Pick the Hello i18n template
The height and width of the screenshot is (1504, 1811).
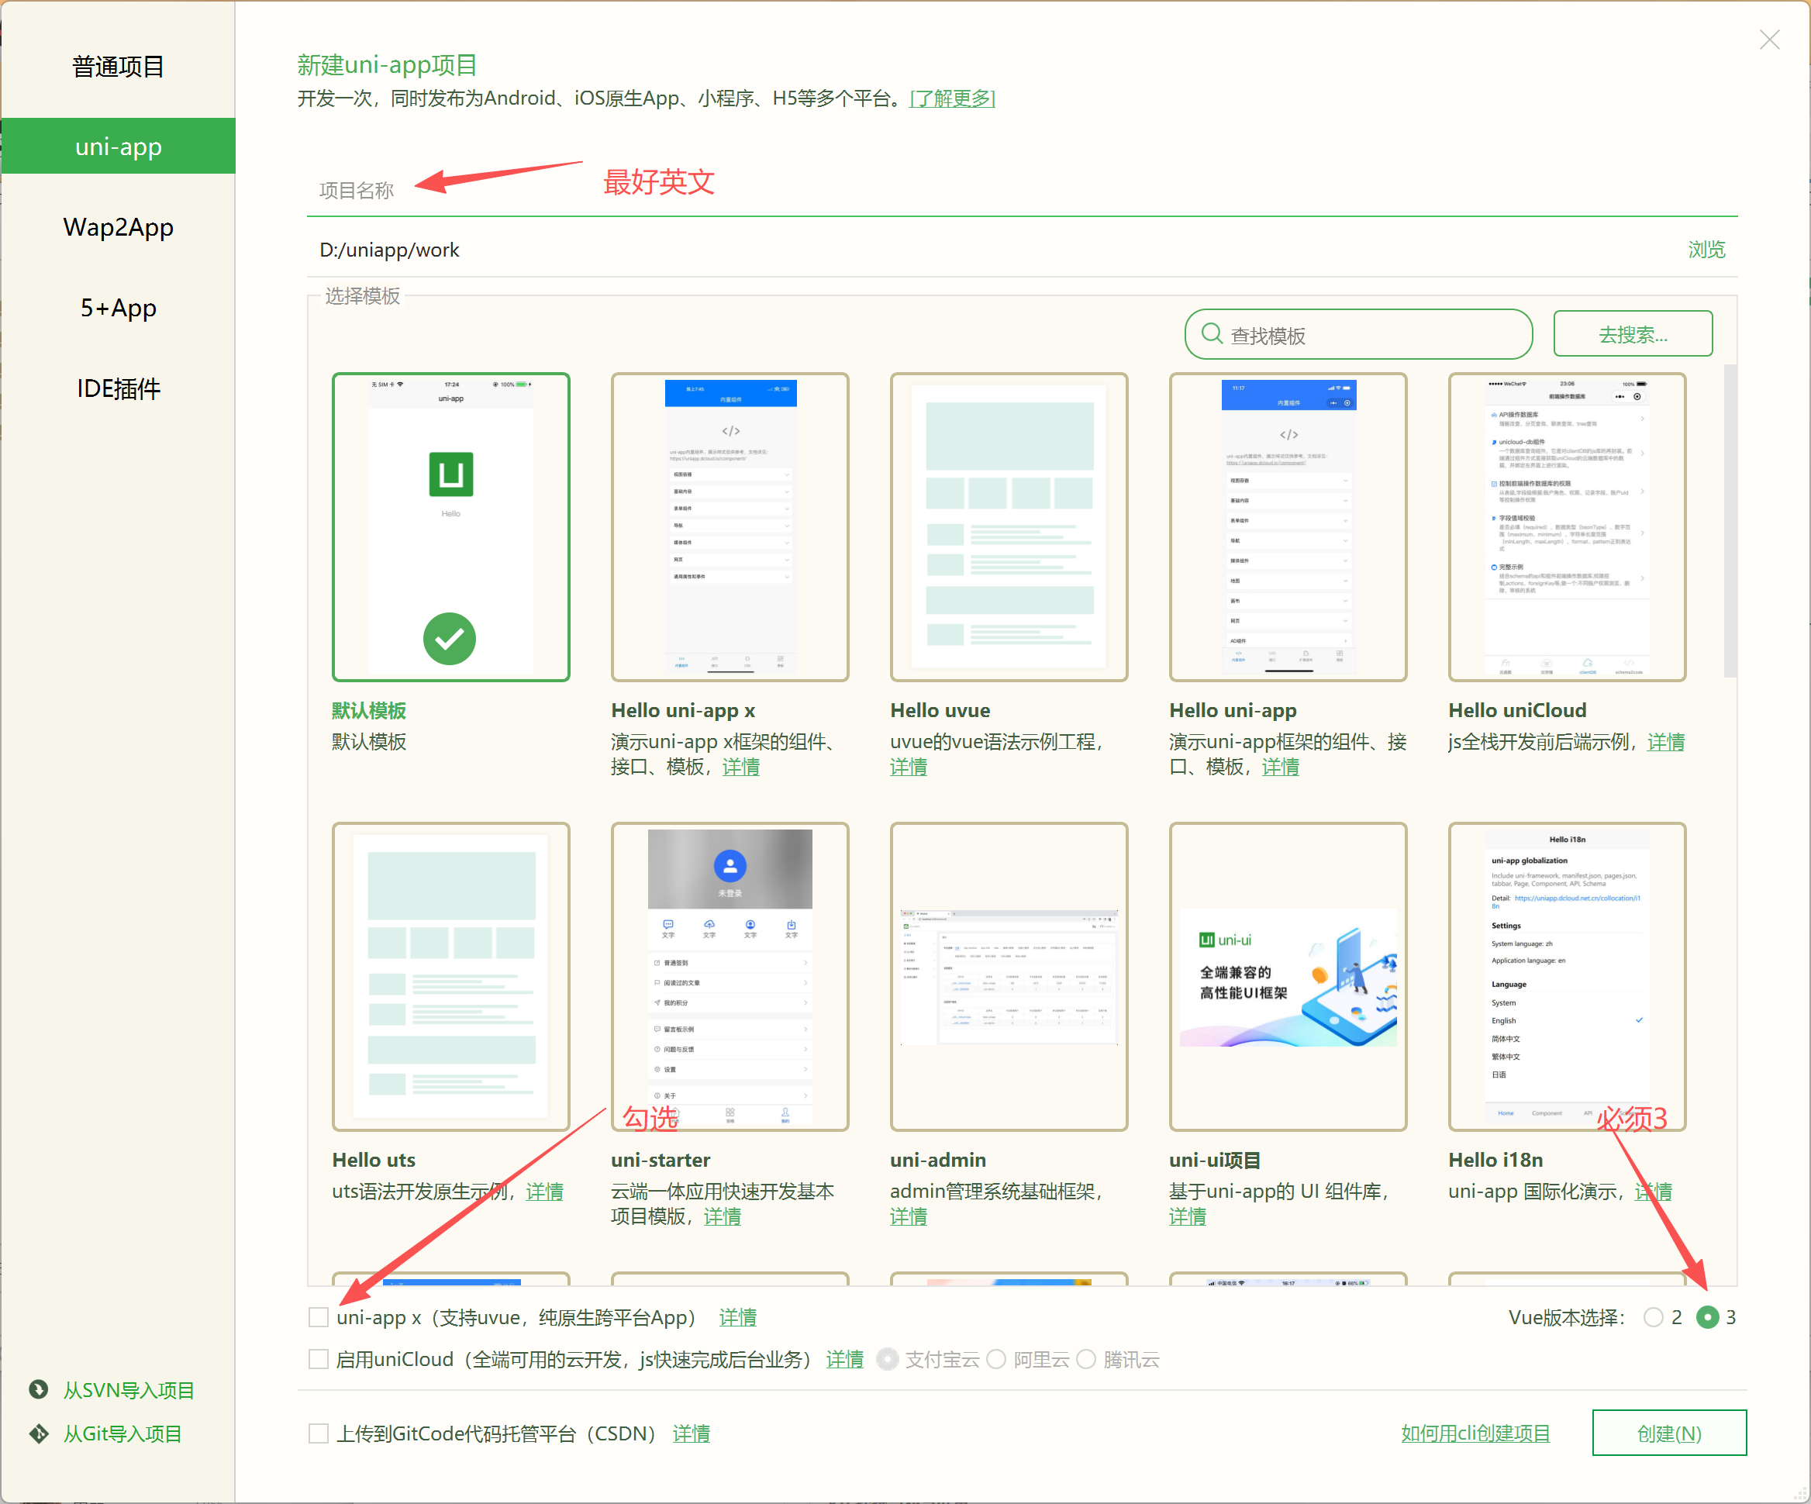tap(1566, 976)
